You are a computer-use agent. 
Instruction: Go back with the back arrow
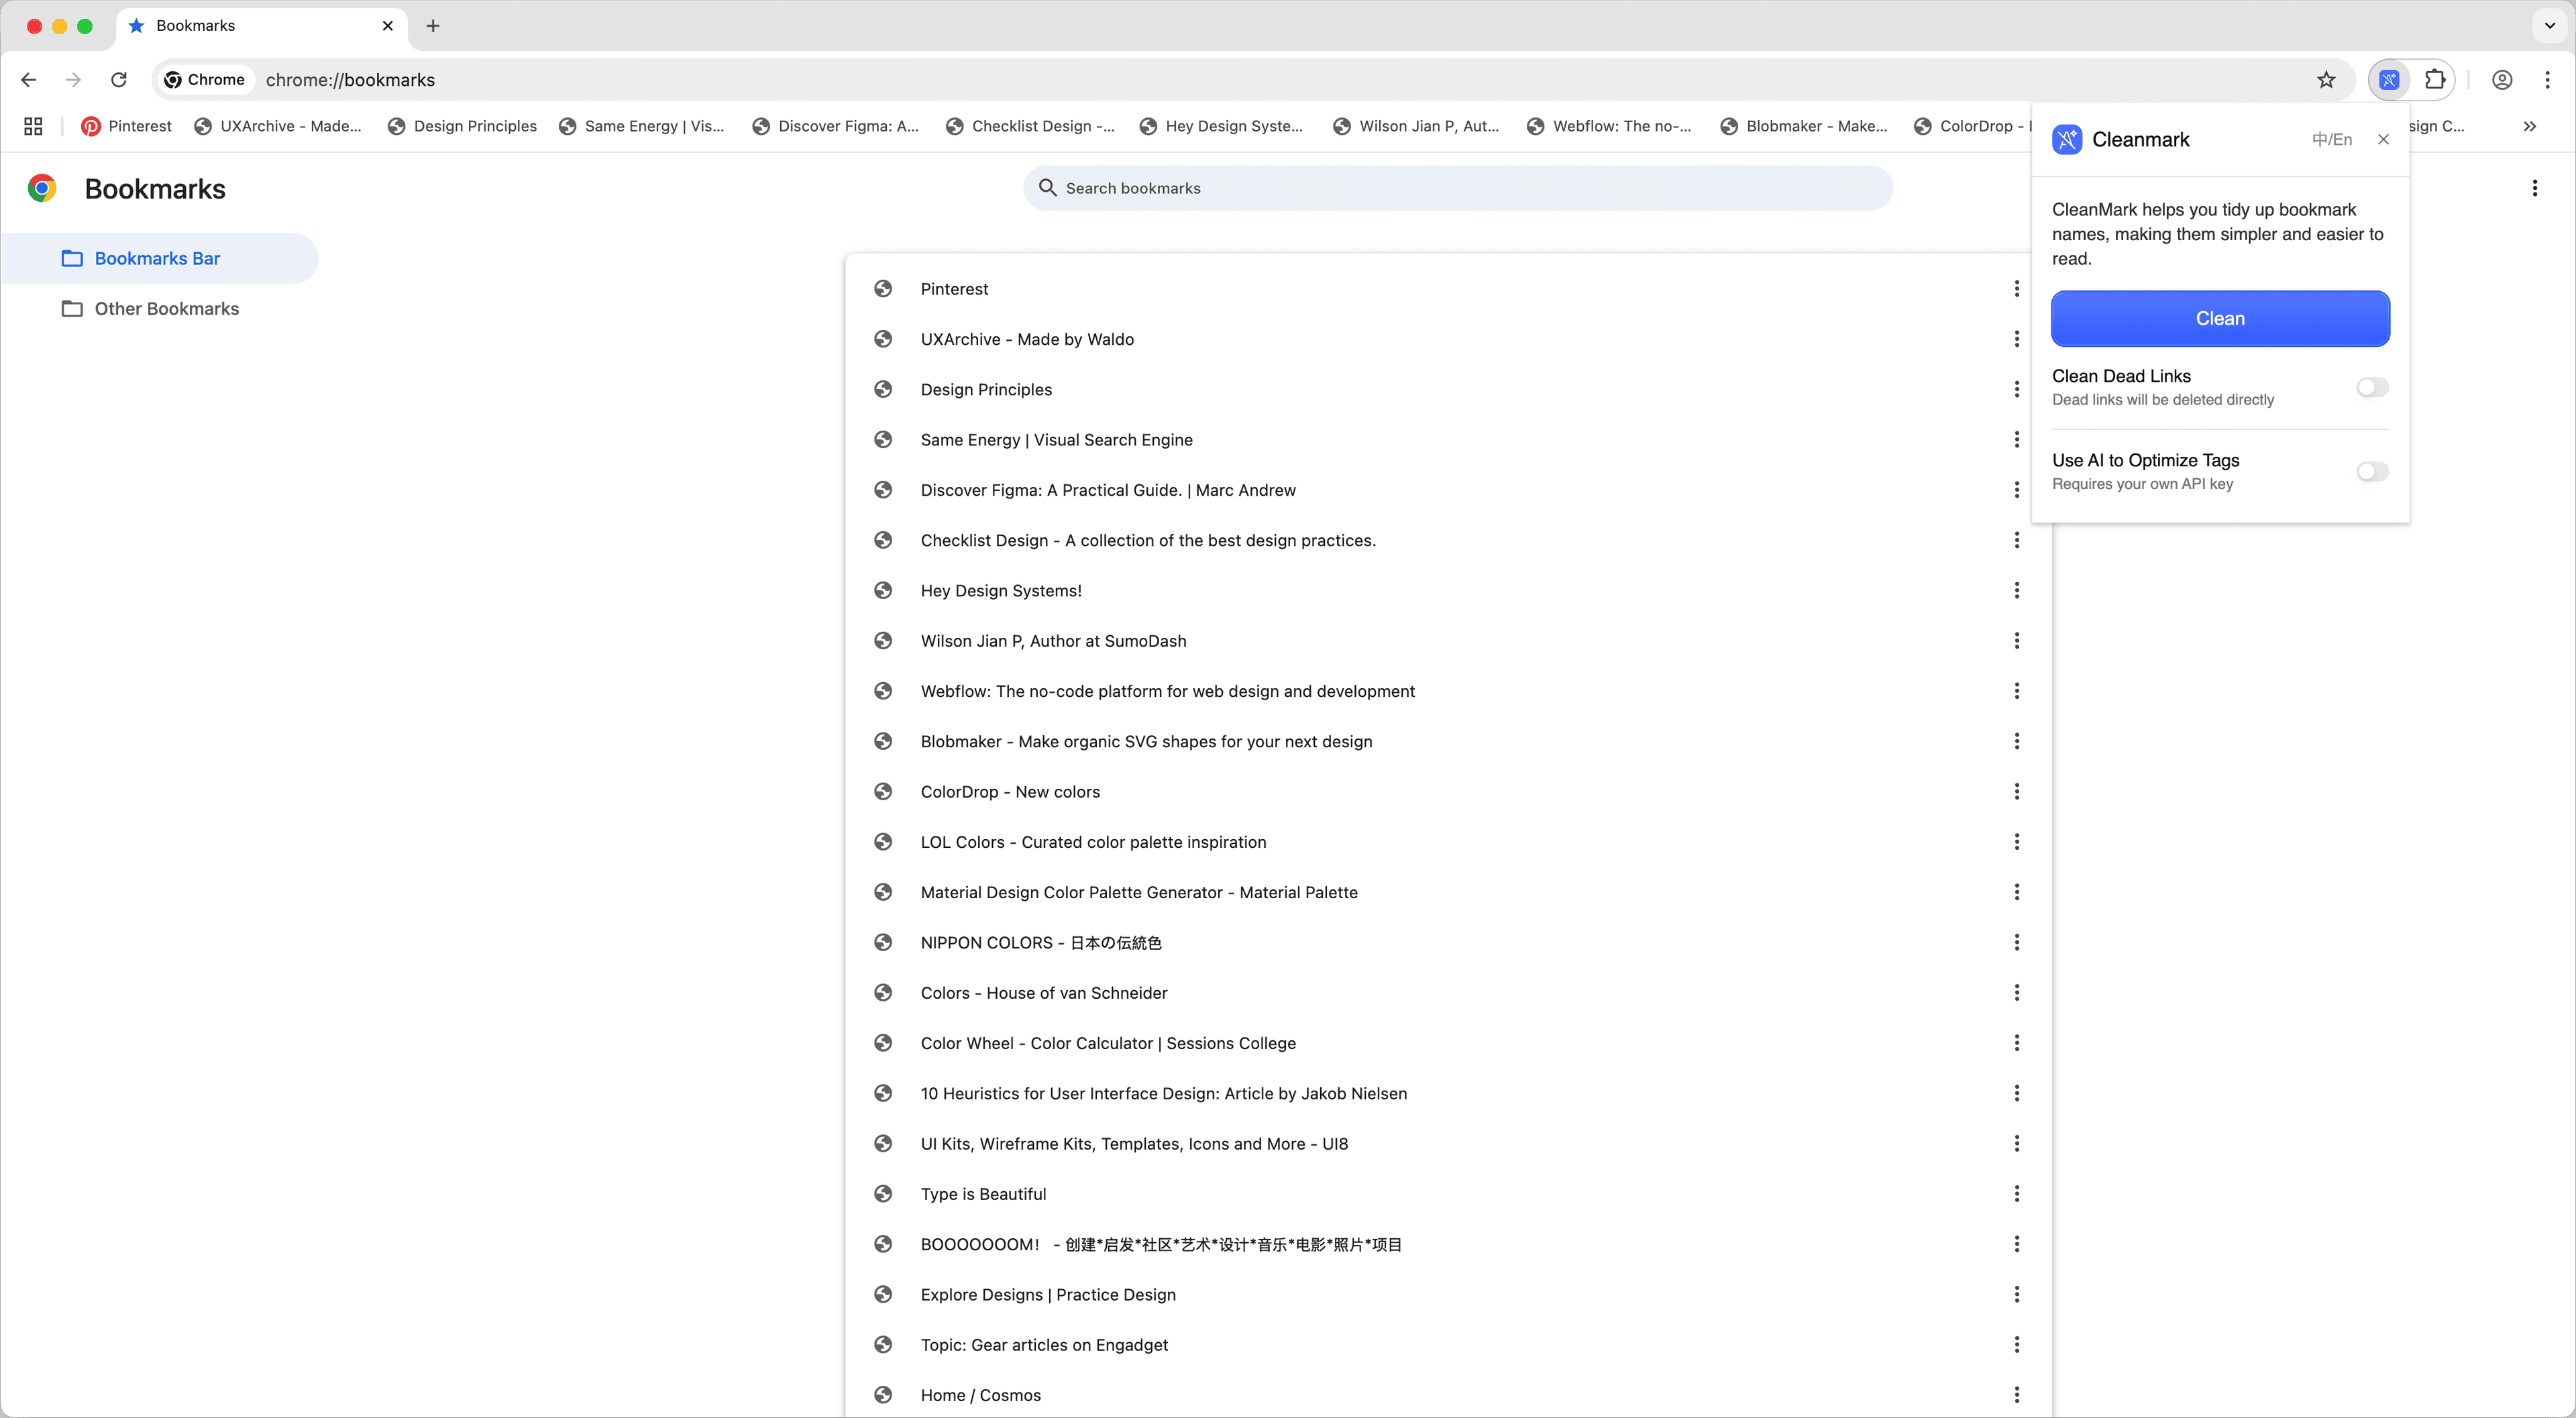(28, 80)
